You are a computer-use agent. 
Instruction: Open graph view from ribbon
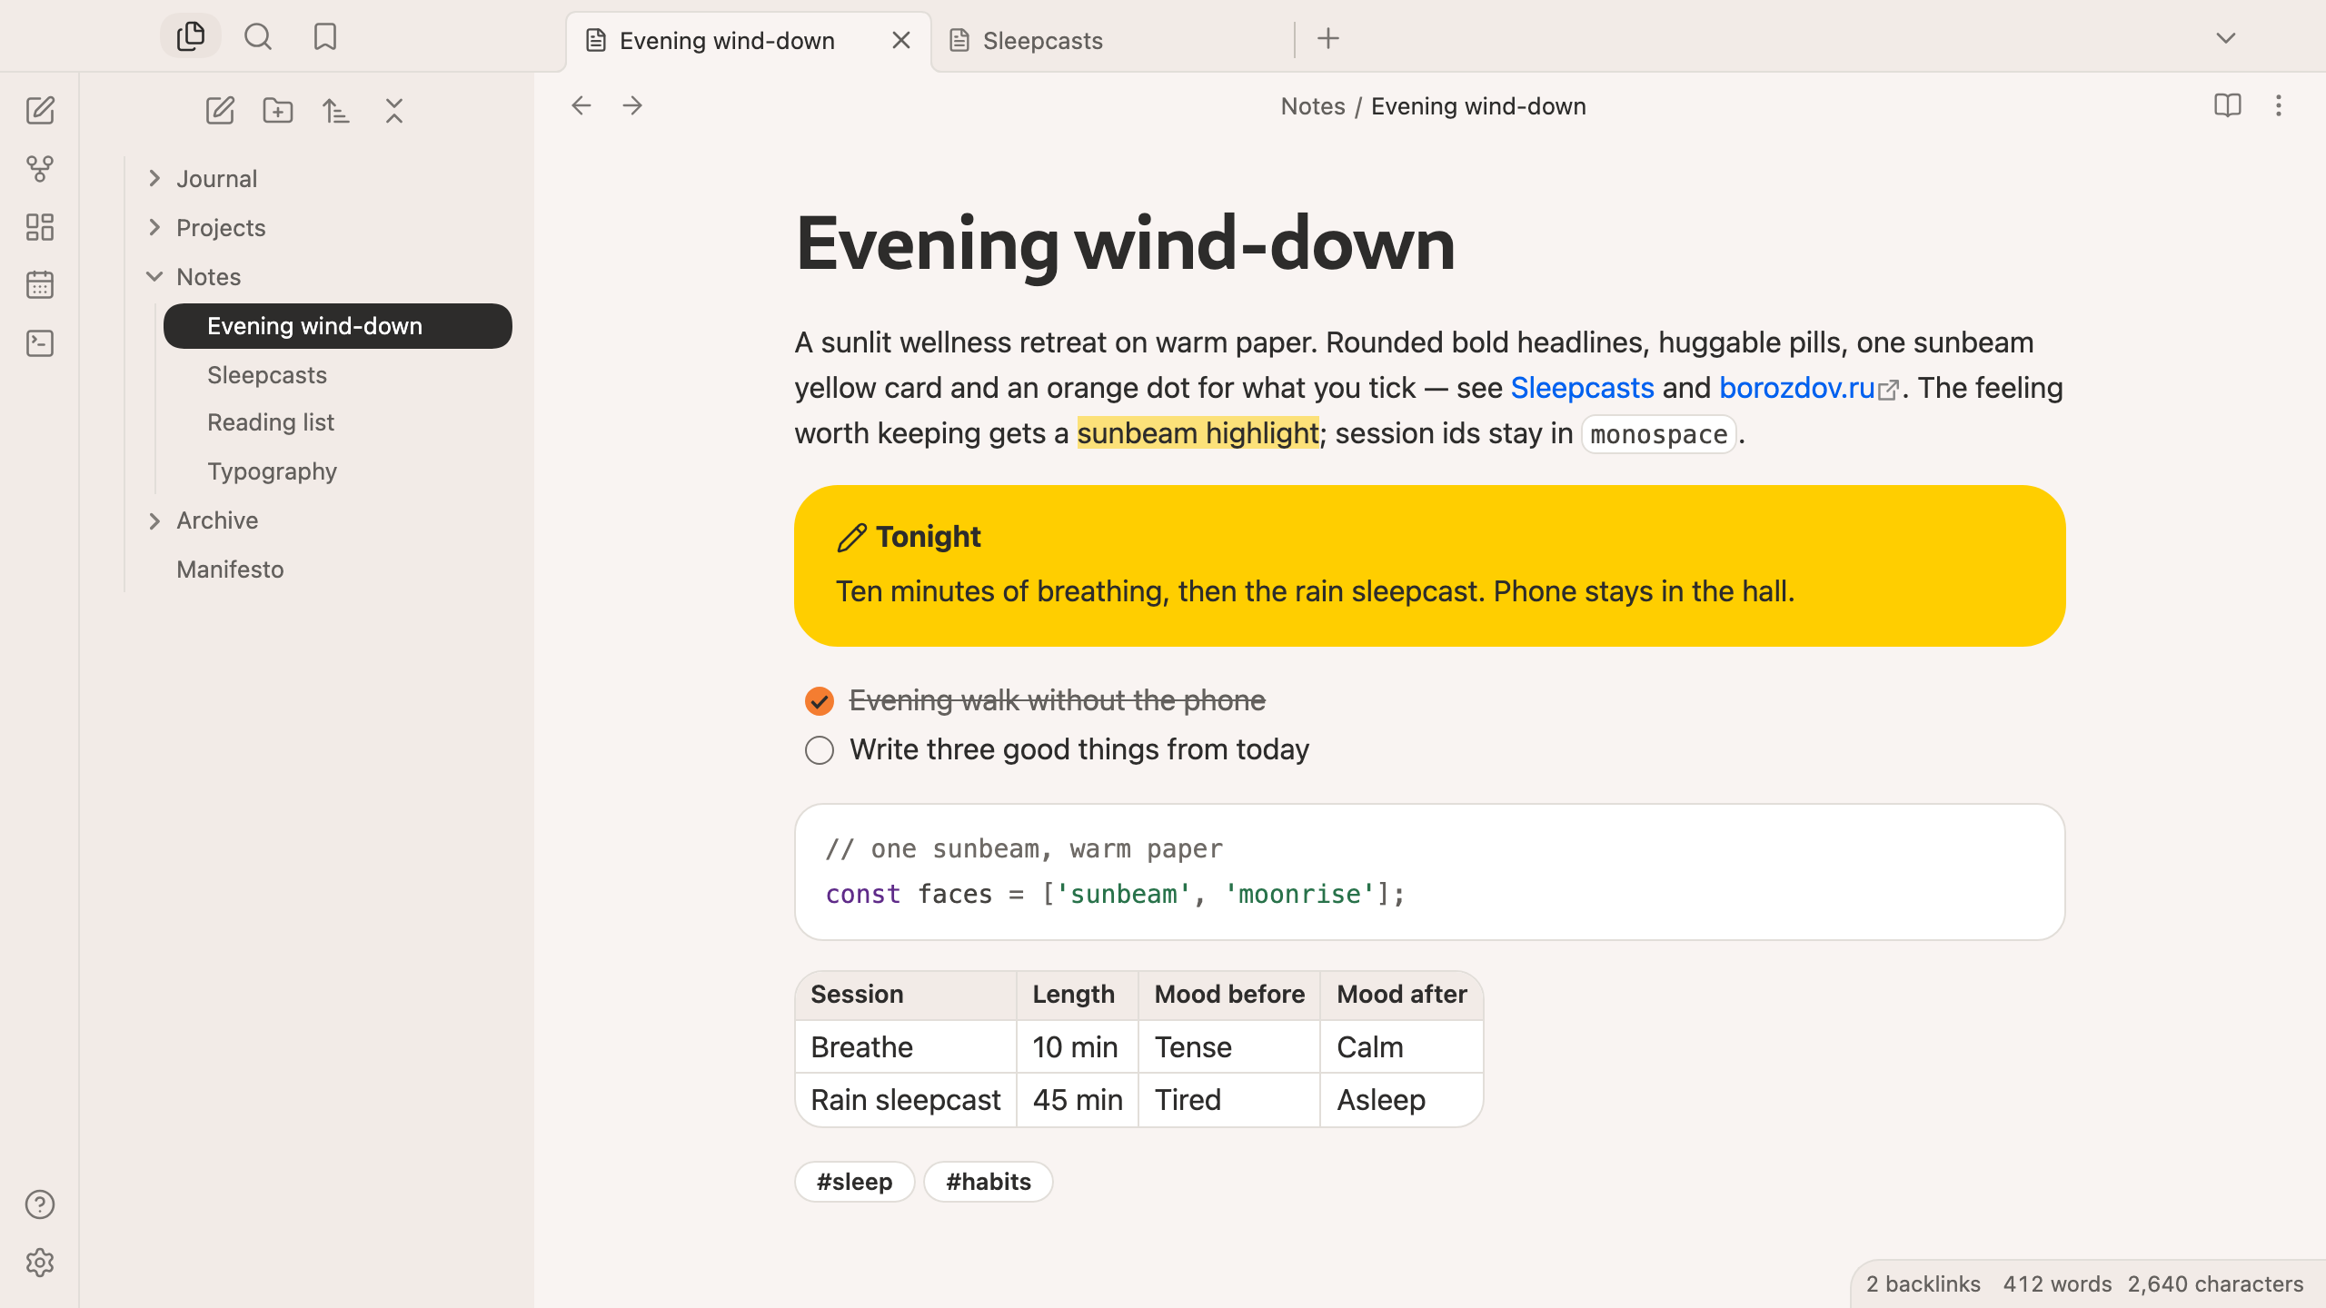40,169
